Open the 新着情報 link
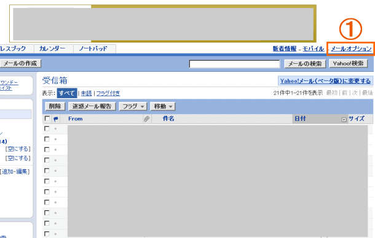The width and height of the screenshot is (375, 238). [x=285, y=48]
